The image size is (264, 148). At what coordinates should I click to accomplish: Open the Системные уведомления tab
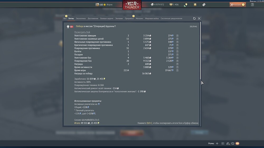click(x=171, y=18)
